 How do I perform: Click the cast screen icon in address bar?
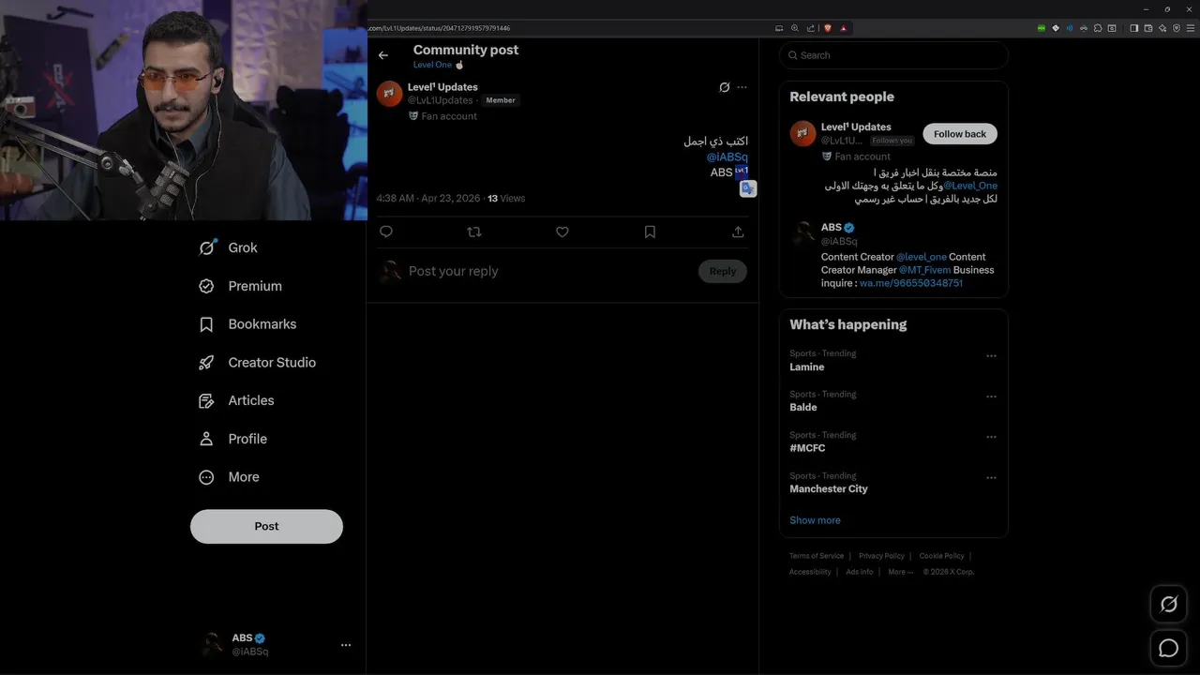779,28
